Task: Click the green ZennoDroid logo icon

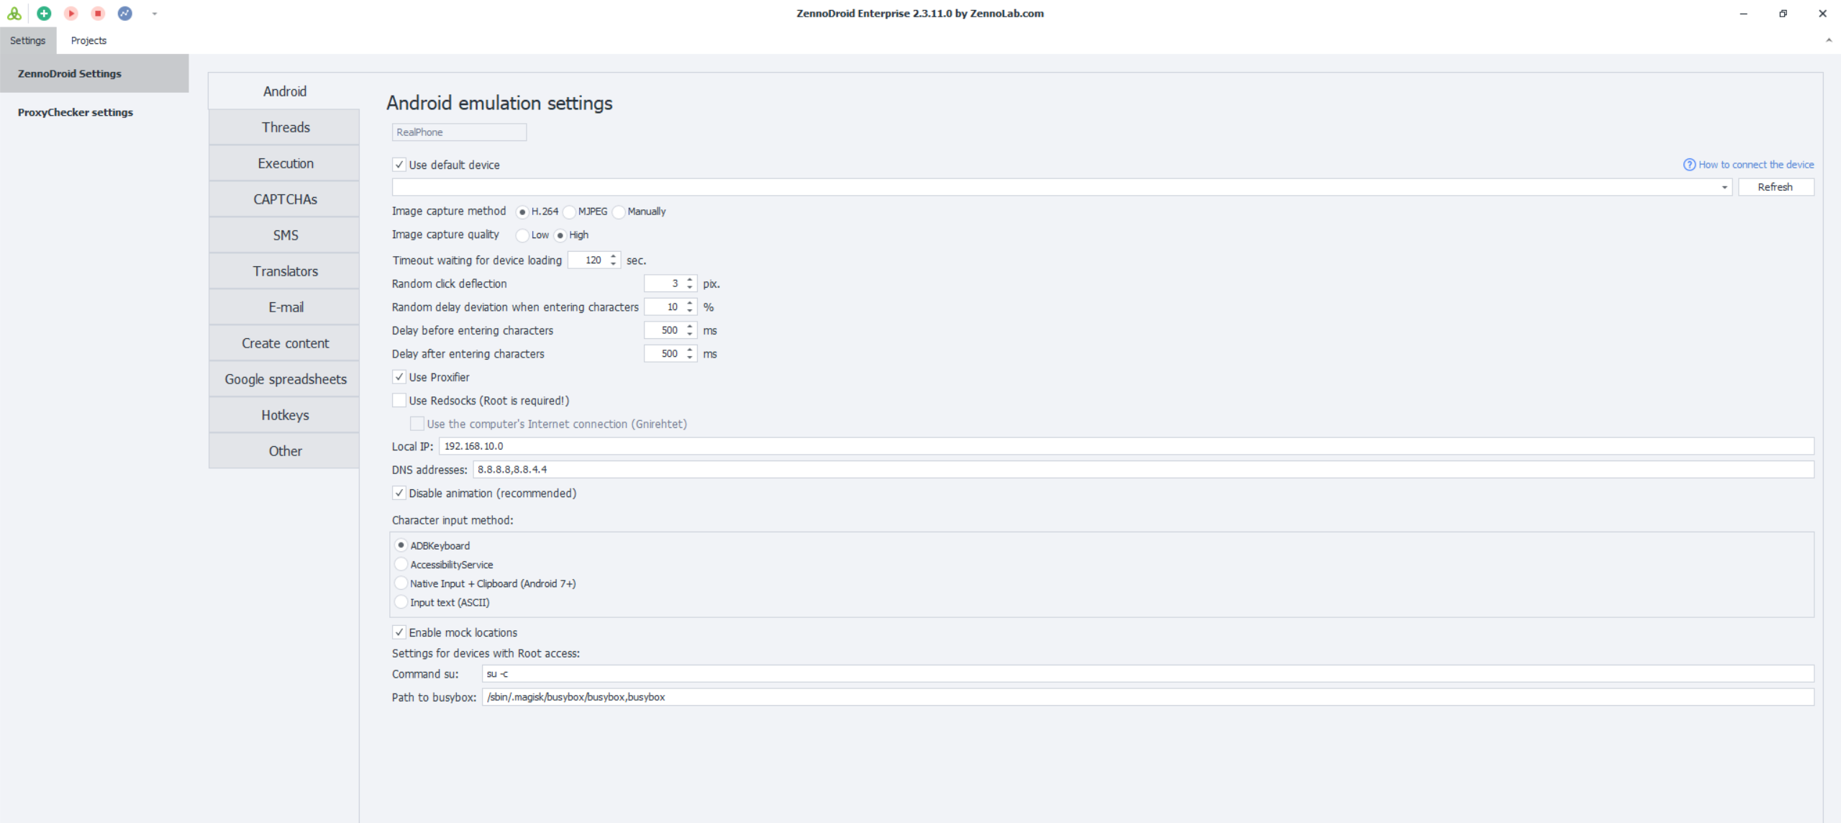Action: tap(14, 13)
